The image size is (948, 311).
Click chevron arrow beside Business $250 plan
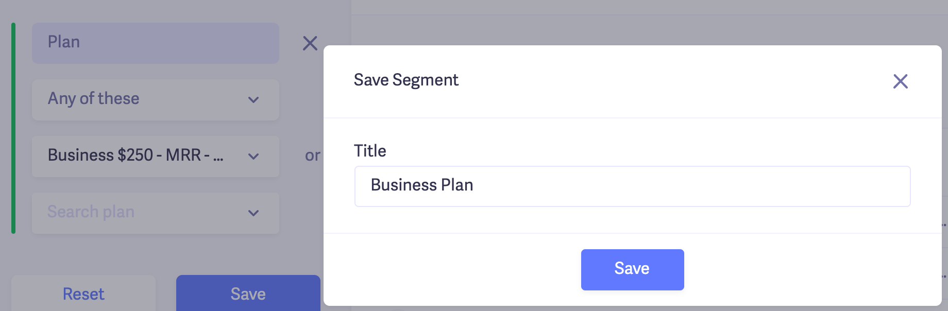click(x=253, y=157)
